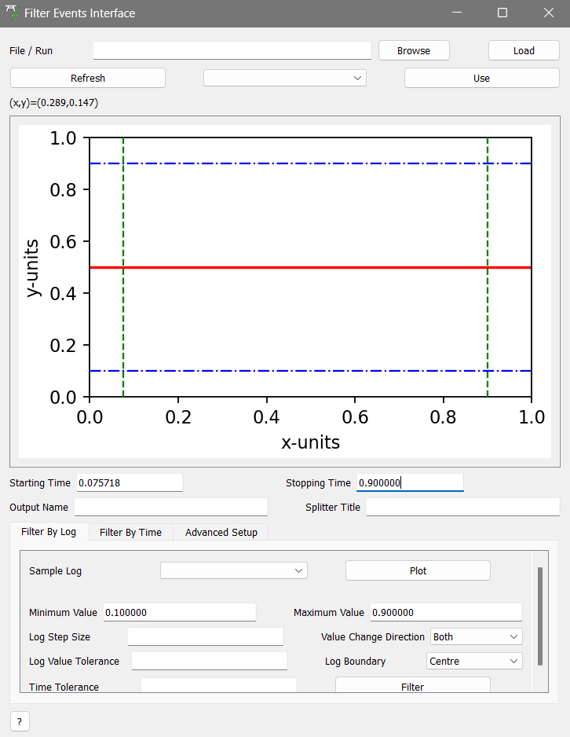Select the Filter By Log tab
Screen dimensions: 570x737
point(49,532)
